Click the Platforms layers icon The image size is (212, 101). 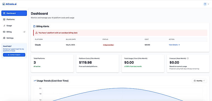click(x=4, y=19)
